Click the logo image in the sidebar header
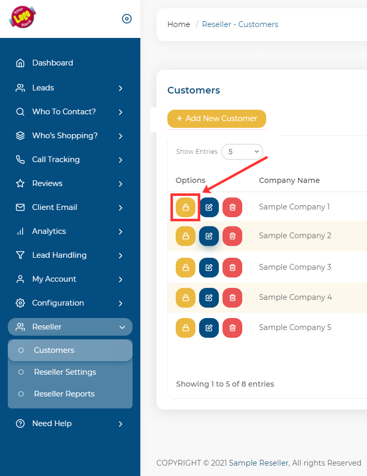 [22, 17]
